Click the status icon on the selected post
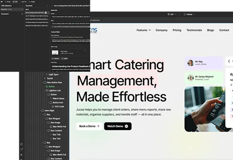This screenshot has height=160, width=233. (x=46, y=13)
